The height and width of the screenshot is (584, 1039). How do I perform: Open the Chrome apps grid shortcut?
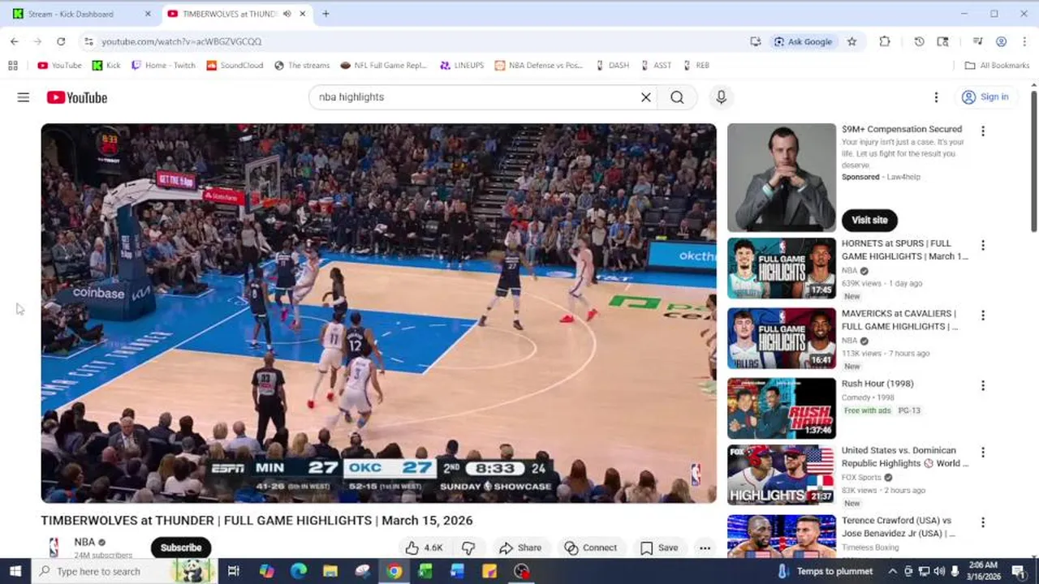[x=13, y=66]
